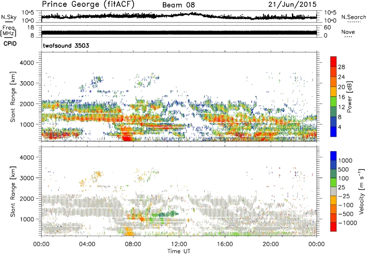Screen dimensions: 366x254
Task: Click the '-500' label on velocity colorbar
Action: click(346, 214)
